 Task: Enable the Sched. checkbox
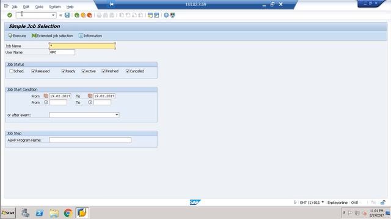click(11, 71)
